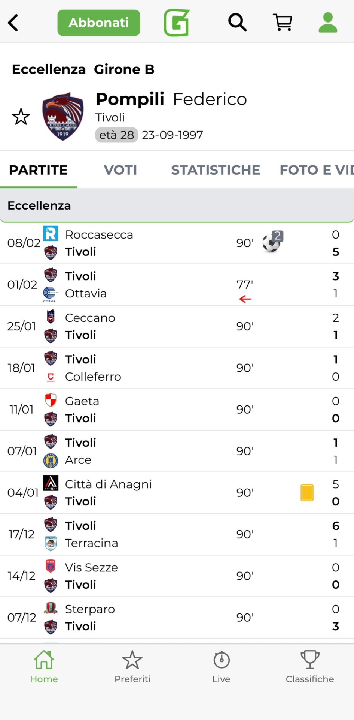Open the user profile icon
Viewport: 354px width, 720px height.
tap(328, 23)
